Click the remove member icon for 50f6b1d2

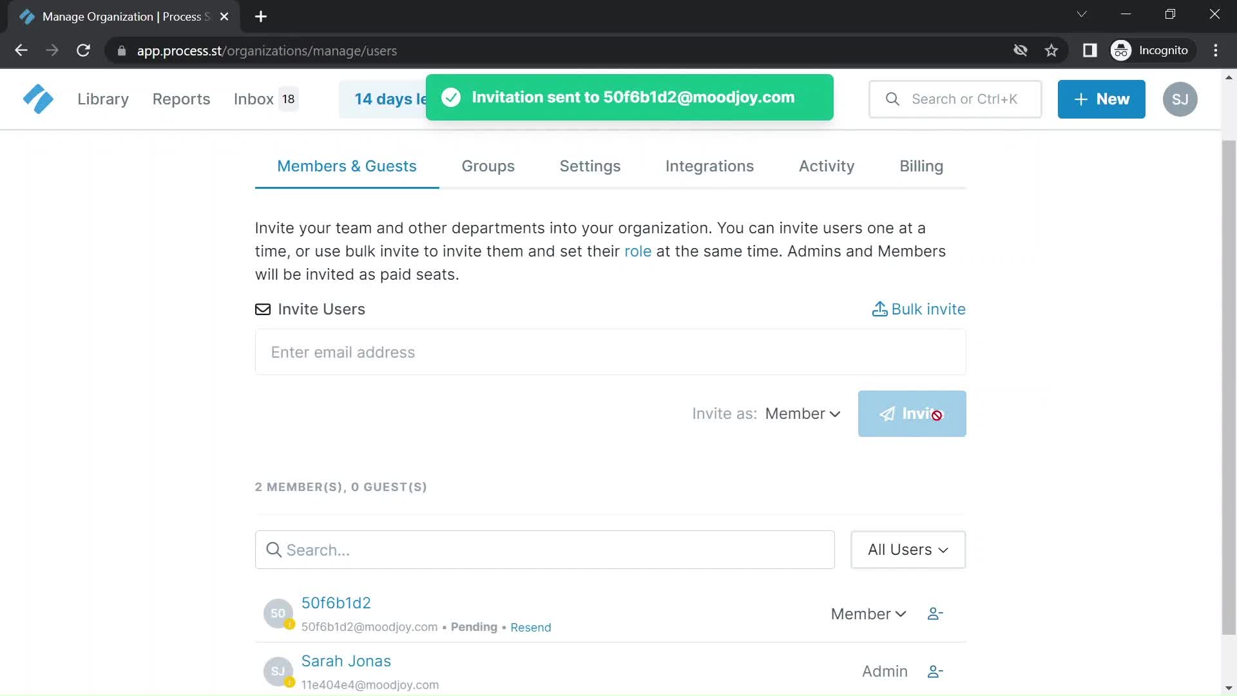point(935,614)
